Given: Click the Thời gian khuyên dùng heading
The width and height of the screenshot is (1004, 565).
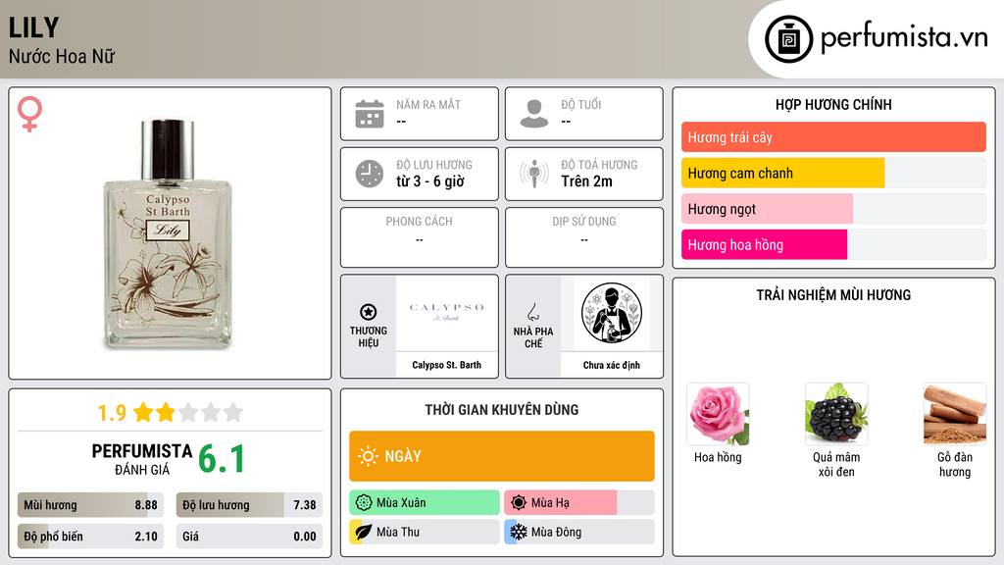Looking at the screenshot, I should (x=502, y=410).
